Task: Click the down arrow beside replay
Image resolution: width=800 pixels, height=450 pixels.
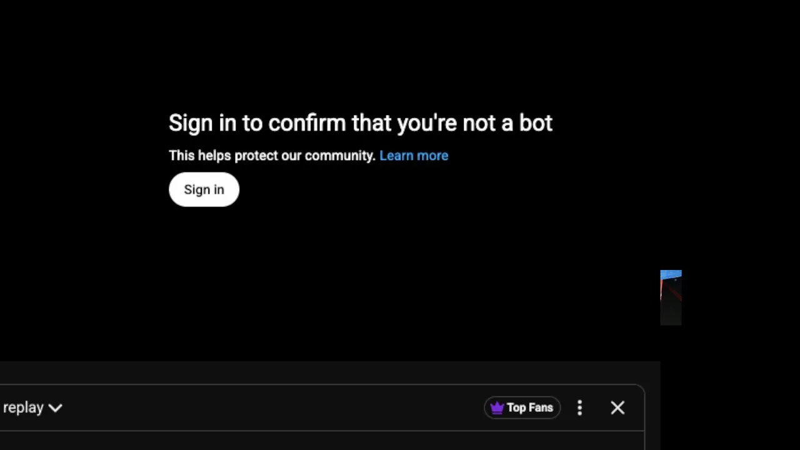Action: pos(55,408)
